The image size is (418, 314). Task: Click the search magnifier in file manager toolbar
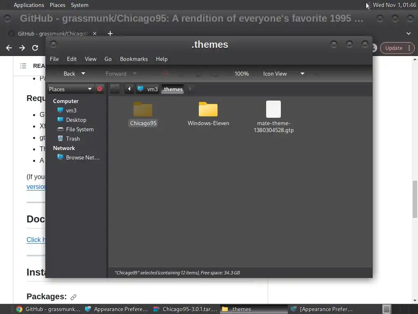point(316,74)
